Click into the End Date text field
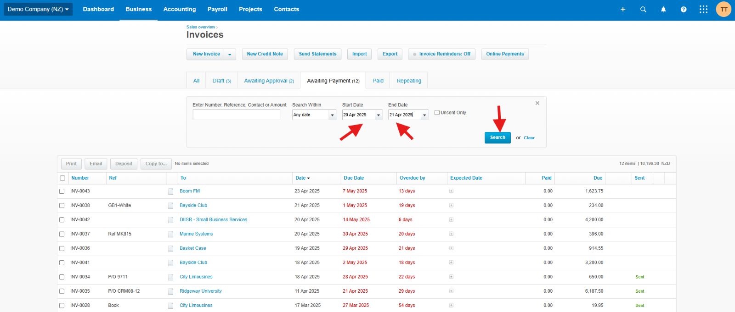This screenshot has width=735, height=312. [404, 115]
